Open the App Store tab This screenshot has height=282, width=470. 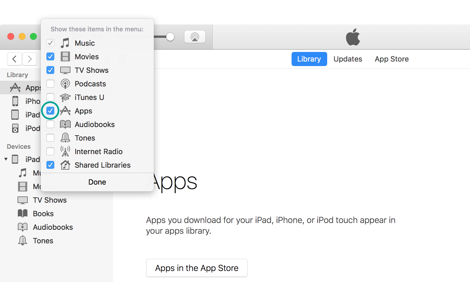[x=391, y=59]
